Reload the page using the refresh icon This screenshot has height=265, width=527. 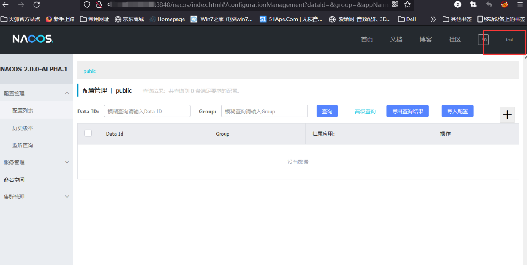click(37, 5)
